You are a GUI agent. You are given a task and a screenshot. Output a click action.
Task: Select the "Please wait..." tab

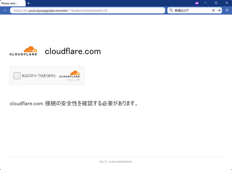coord(13,3)
